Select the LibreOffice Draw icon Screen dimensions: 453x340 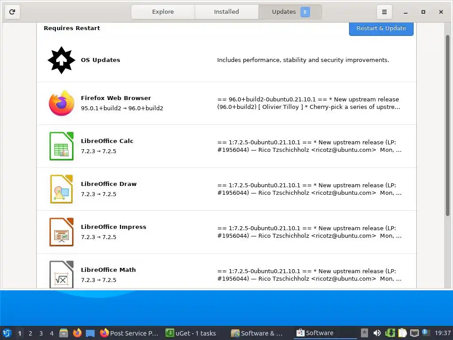pos(61,189)
